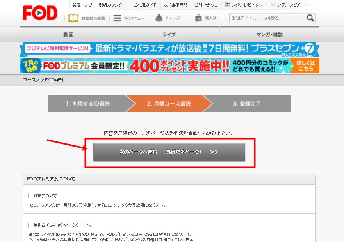The image size is (344, 242).
Task: Switch to the 動画 tab
Action: (70, 34)
